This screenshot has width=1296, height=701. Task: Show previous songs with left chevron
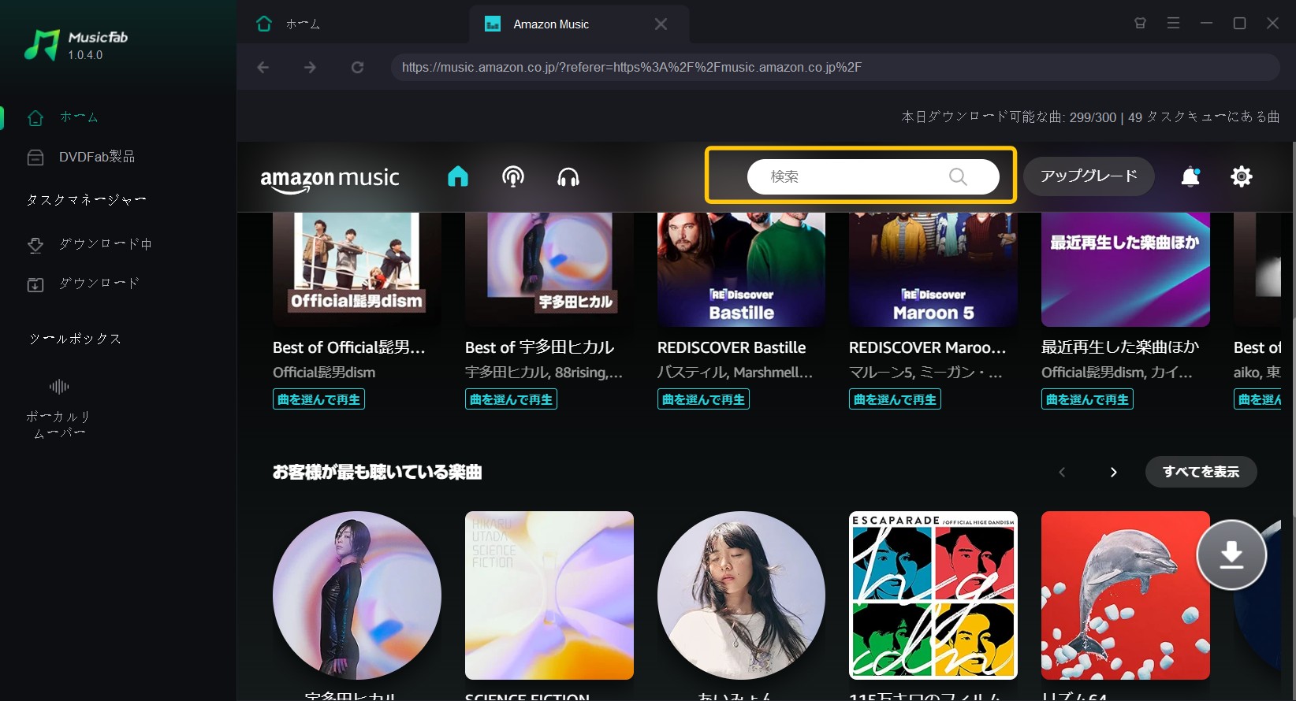tap(1062, 472)
